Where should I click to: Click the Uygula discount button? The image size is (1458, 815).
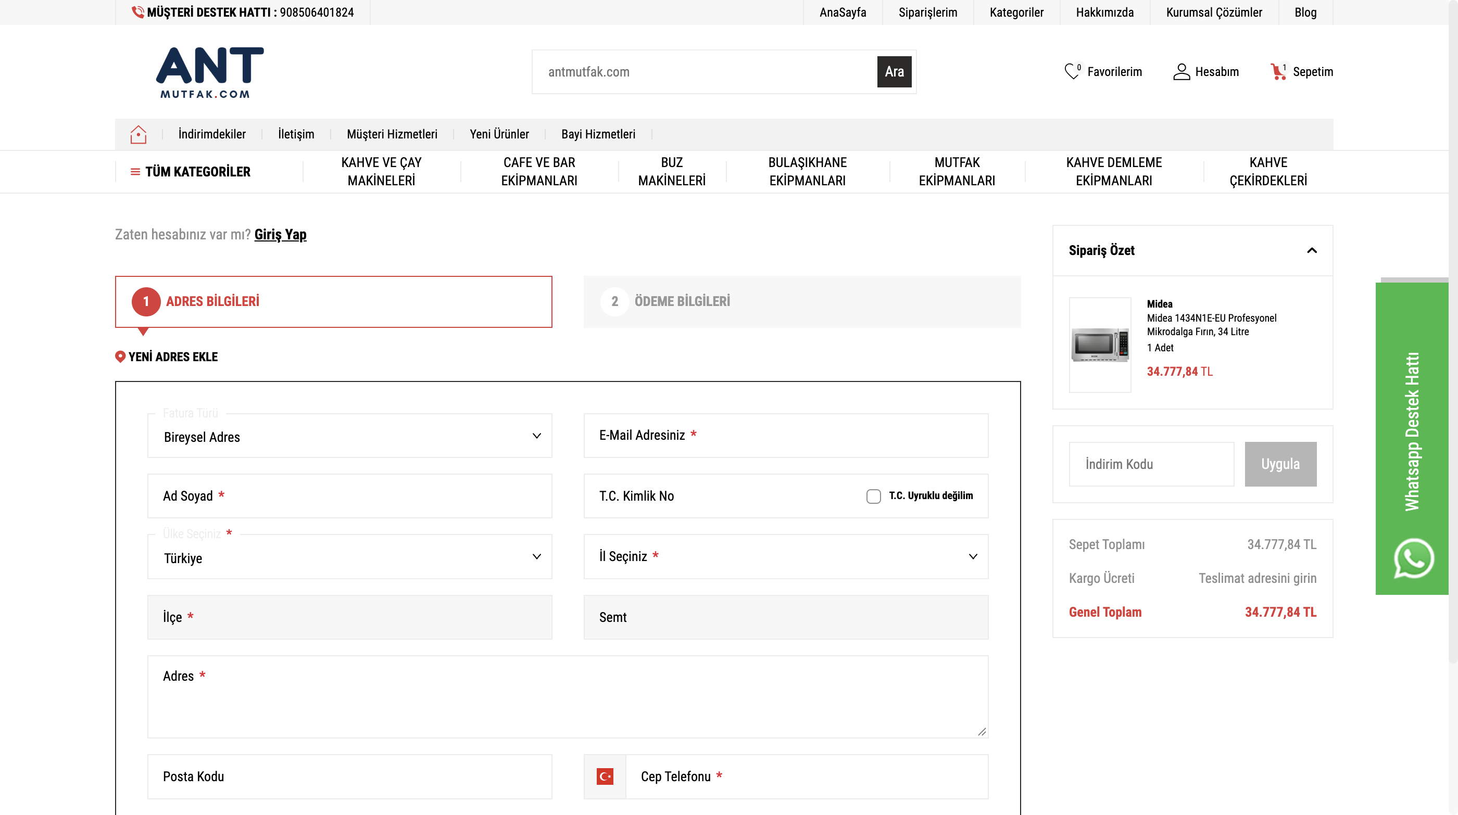(1280, 464)
